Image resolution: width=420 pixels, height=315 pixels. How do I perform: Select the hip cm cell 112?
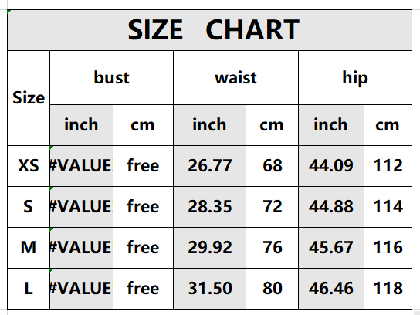pyautogui.click(x=388, y=166)
